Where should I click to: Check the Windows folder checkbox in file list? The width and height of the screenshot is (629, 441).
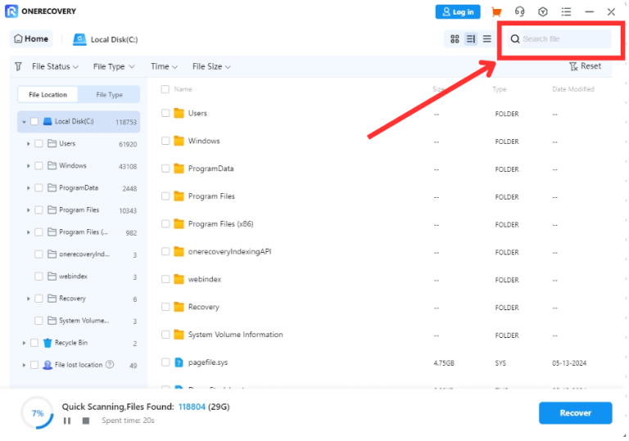(165, 141)
